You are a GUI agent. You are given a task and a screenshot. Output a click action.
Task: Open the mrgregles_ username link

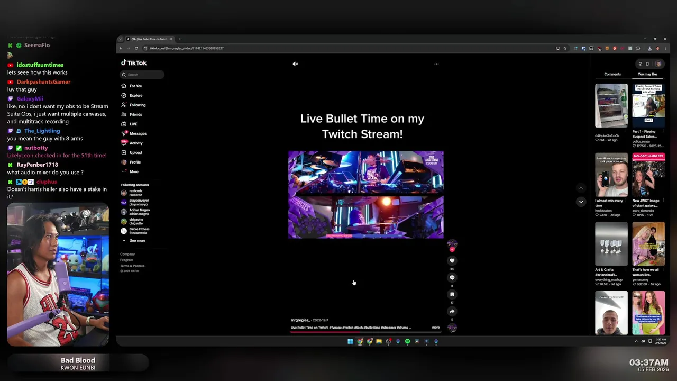(x=300, y=320)
